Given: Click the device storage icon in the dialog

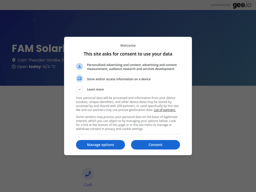Looking at the screenshot, I should click(x=79, y=78).
